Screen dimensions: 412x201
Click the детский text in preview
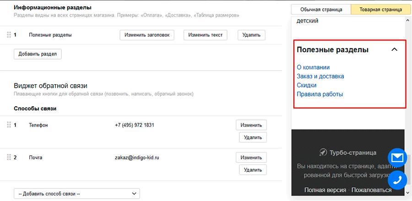[x=307, y=21]
